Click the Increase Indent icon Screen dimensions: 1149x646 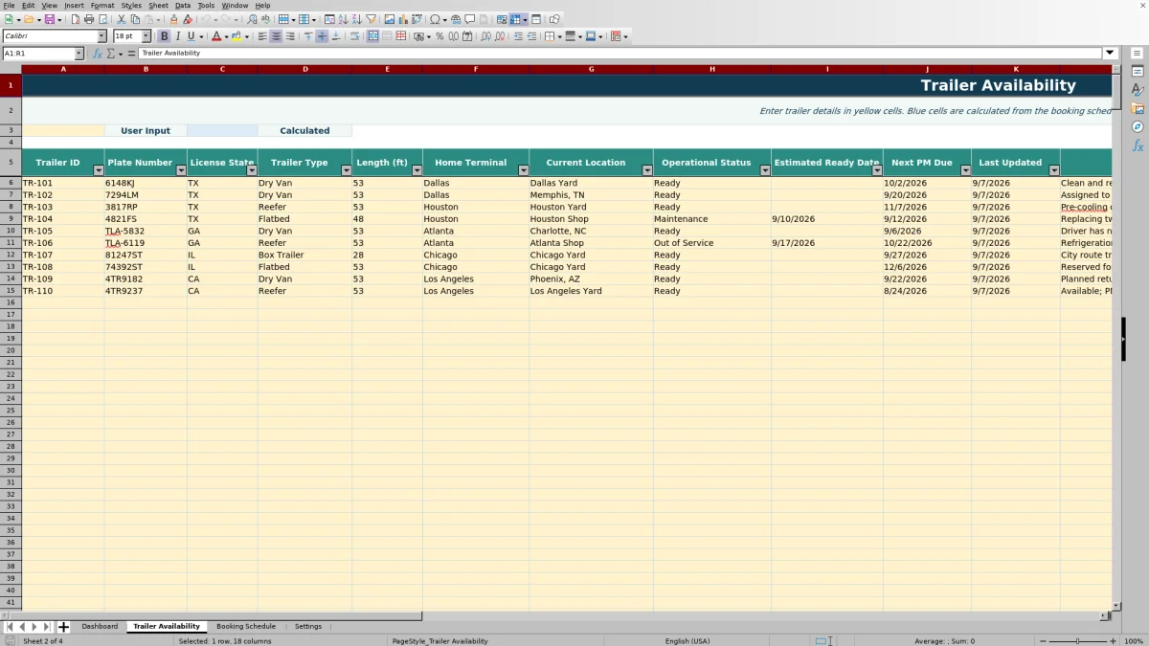tap(518, 36)
